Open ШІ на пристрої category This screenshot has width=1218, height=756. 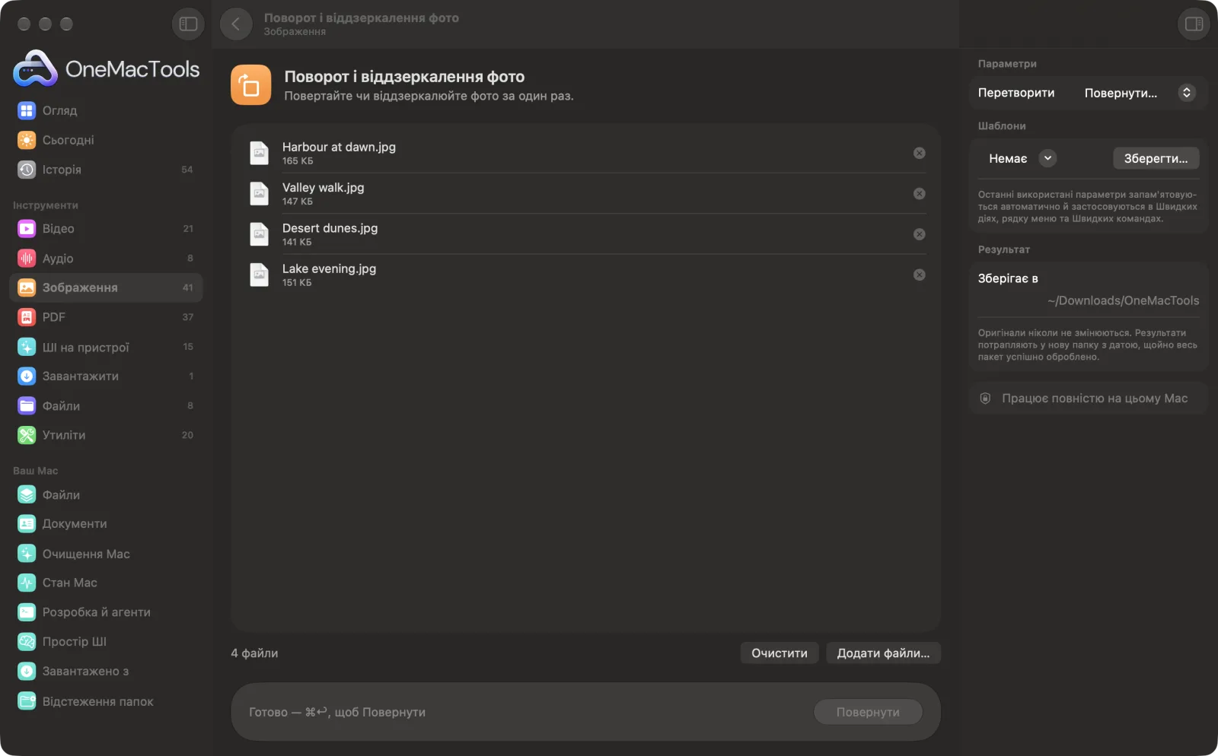point(106,347)
